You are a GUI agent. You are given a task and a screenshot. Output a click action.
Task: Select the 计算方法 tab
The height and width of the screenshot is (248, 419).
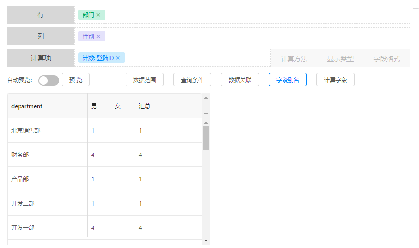pos(294,59)
